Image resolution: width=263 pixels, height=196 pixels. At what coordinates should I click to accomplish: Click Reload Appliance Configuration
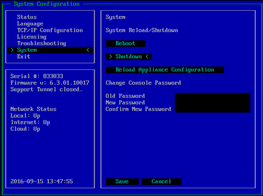tap(165, 69)
